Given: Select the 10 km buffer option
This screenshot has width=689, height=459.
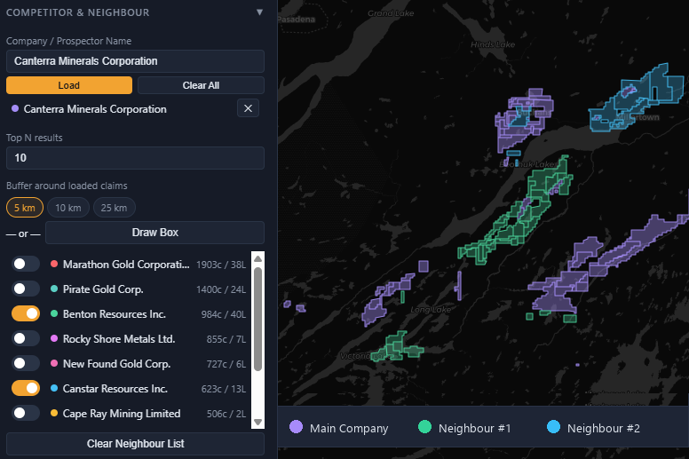Looking at the screenshot, I should tap(68, 208).
